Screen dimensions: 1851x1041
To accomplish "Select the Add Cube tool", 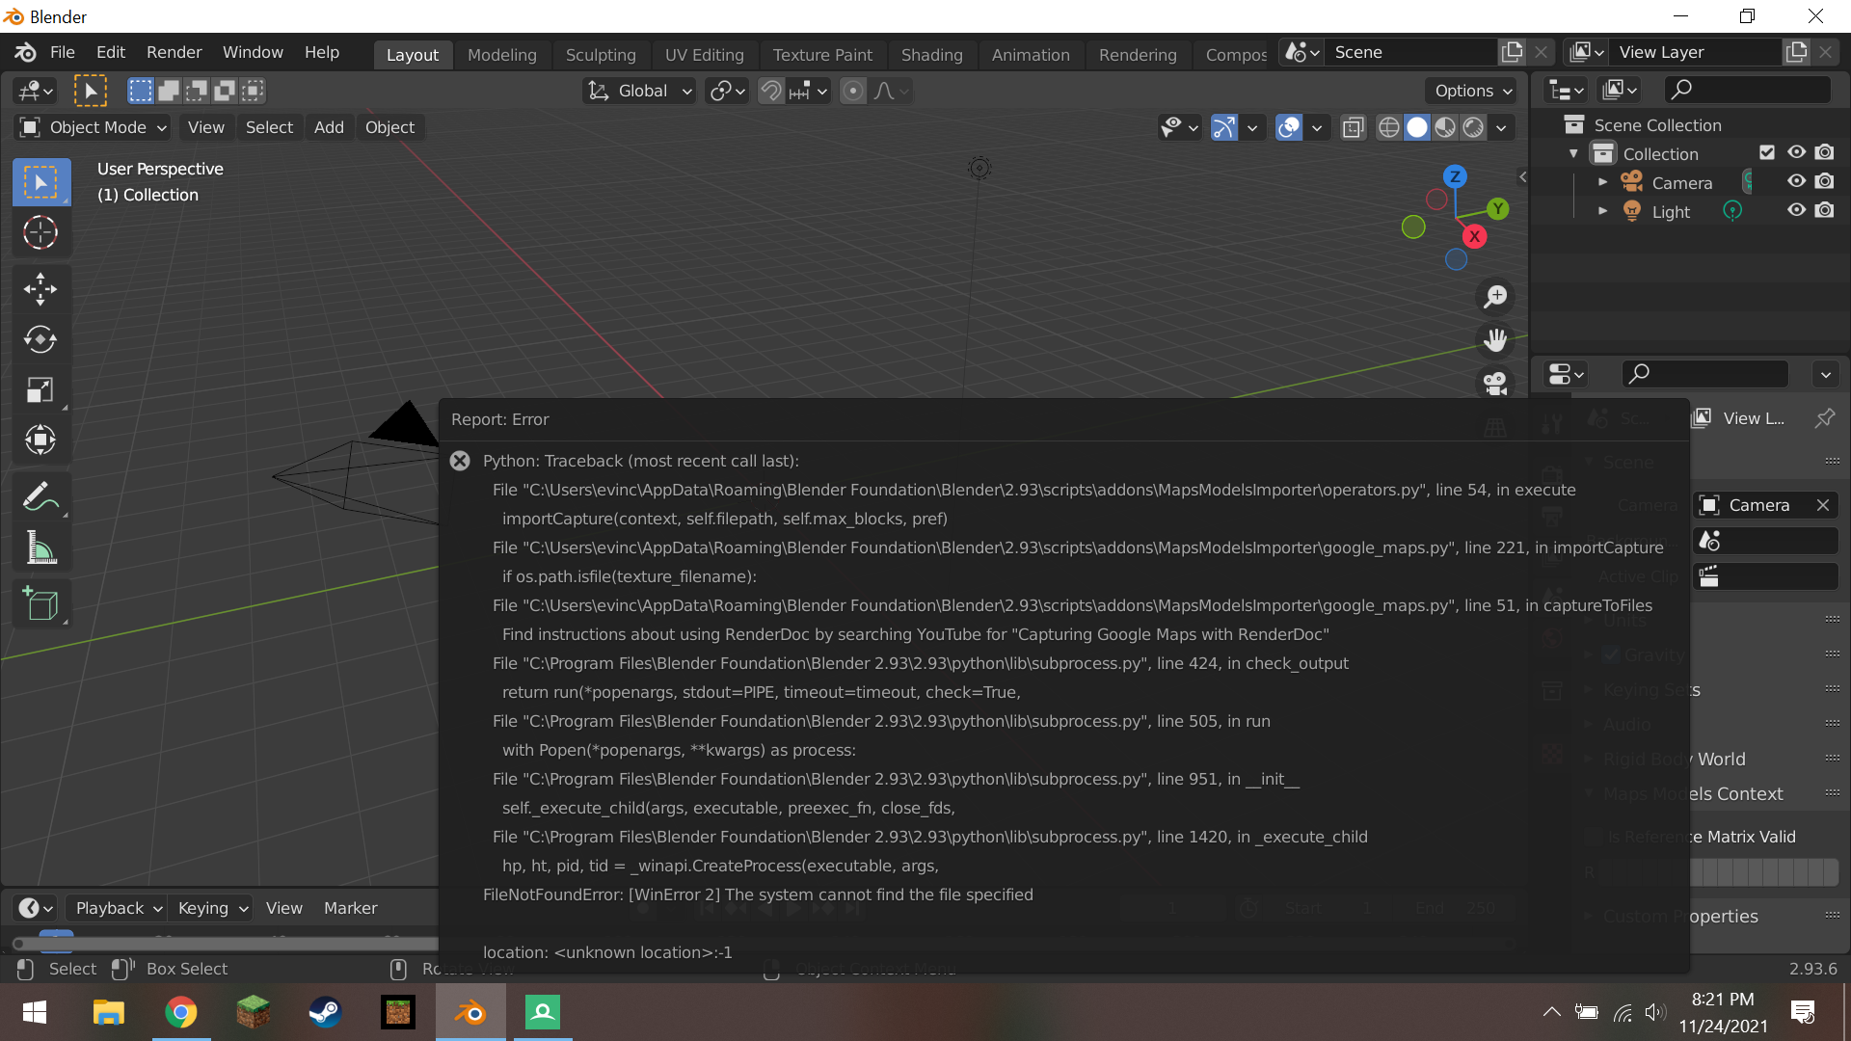I will [x=40, y=603].
